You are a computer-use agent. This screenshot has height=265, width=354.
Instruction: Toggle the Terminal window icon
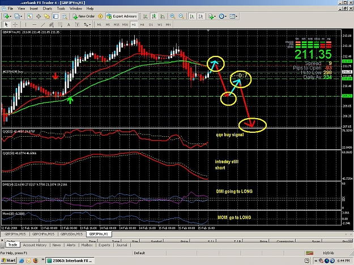(x=56, y=16)
